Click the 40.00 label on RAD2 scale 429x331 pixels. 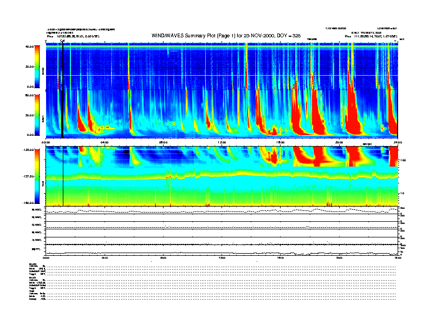coord(29,47)
